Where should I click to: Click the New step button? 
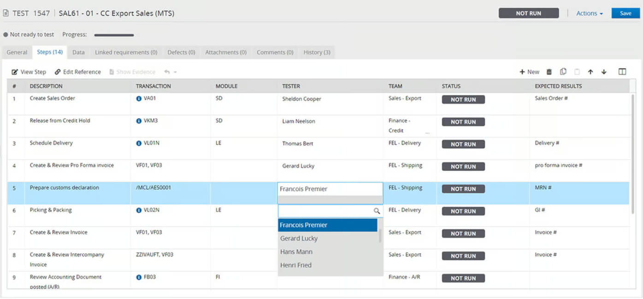[529, 72]
